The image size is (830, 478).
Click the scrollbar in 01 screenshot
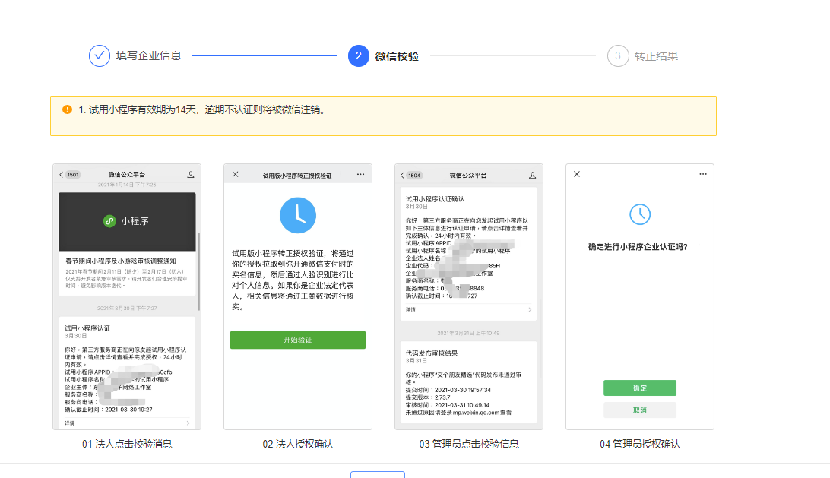(199, 271)
